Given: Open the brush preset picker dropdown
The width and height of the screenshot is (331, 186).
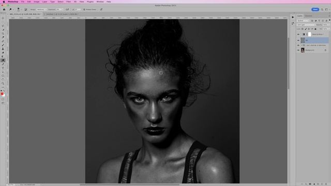Looking at the screenshot, I should (x=22, y=9).
